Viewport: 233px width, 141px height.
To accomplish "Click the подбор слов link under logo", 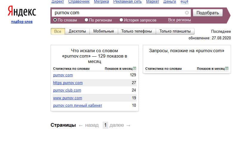I will coord(22,22).
